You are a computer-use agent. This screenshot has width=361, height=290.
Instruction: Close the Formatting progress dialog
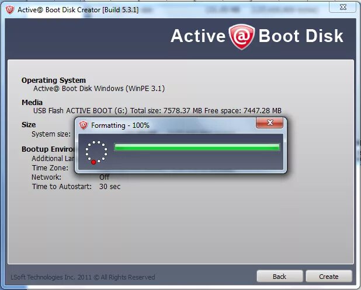270,123
